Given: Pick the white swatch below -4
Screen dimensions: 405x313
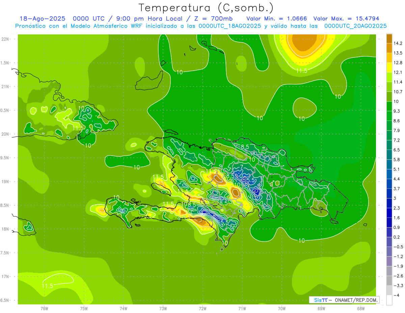Looking at the screenshot, I should [x=389, y=300].
